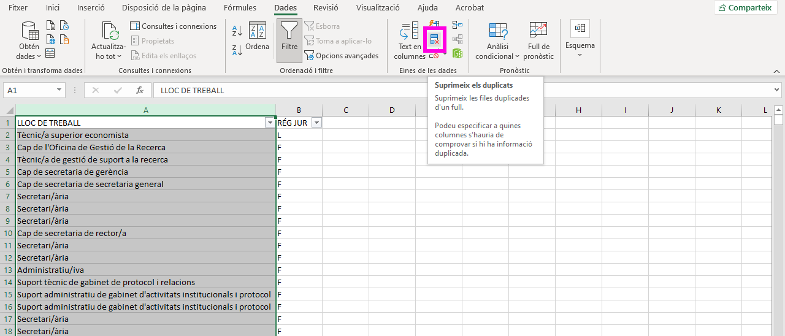This screenshot has width=785, height=336.
Task: Open filter dropdown for RÈG JUR column
Action: [316, 123]
